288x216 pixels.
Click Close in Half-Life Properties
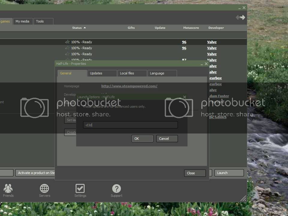195,173
